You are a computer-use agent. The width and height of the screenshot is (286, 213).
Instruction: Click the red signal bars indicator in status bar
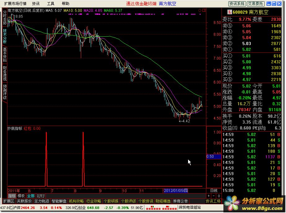coord(161,208)
